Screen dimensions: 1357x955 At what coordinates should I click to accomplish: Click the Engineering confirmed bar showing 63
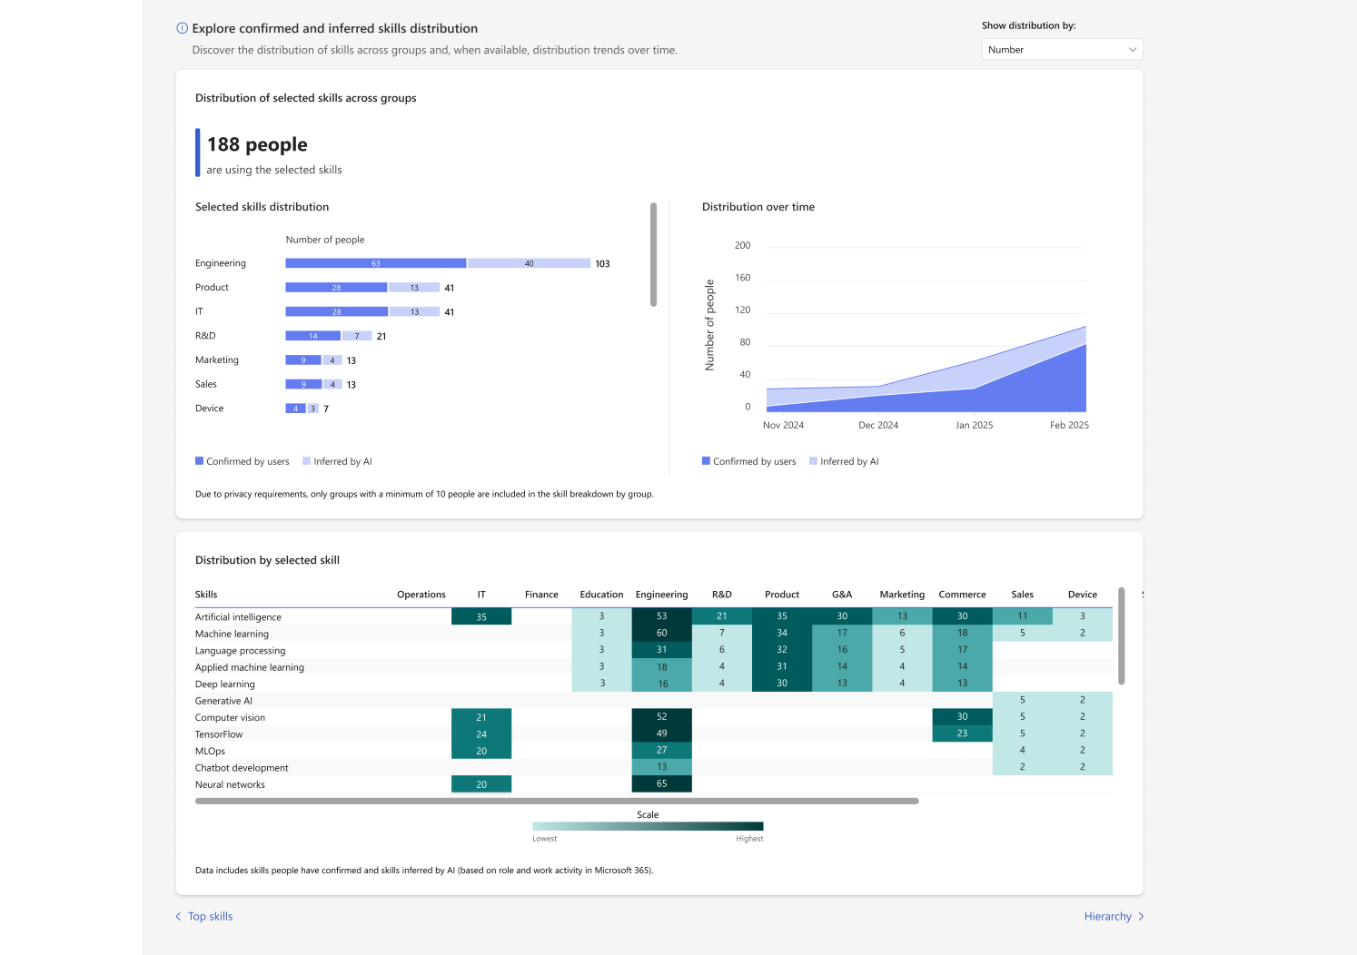point(376,263)
